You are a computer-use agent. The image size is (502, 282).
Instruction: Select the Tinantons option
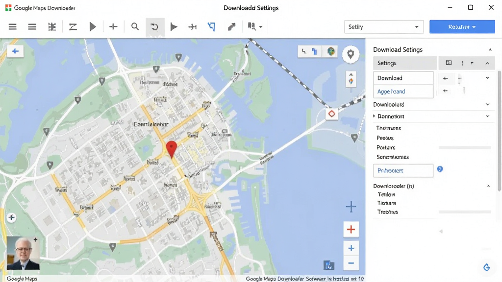(x=388, y=128)
